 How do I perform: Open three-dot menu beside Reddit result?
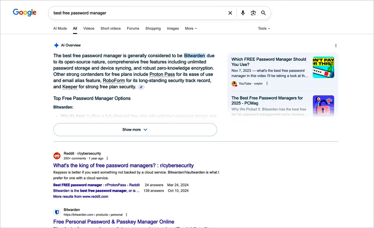pos(107,159)
